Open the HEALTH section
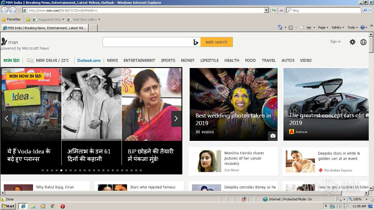The image size is (374, 210). [232, 60]
